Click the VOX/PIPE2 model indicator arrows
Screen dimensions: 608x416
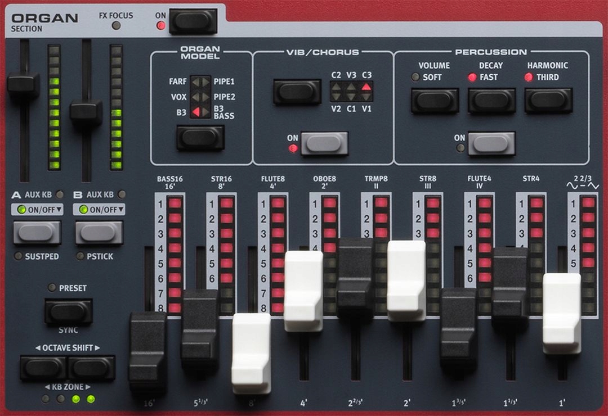click(200, 97)
